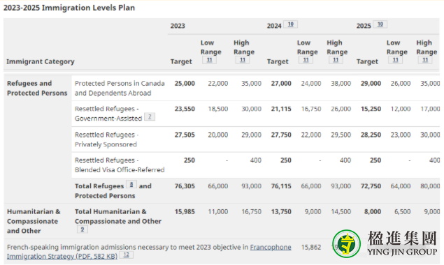The width and height of the screenshot is (444, 265).
Task: Click footnote 9 under Humanitarian & Compassionate total
Action: pyautogui.click(x=83, y=229)
